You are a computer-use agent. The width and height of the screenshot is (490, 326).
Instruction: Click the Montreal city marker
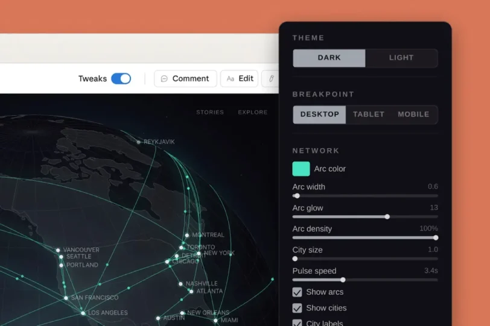click(x=187, y=235)
